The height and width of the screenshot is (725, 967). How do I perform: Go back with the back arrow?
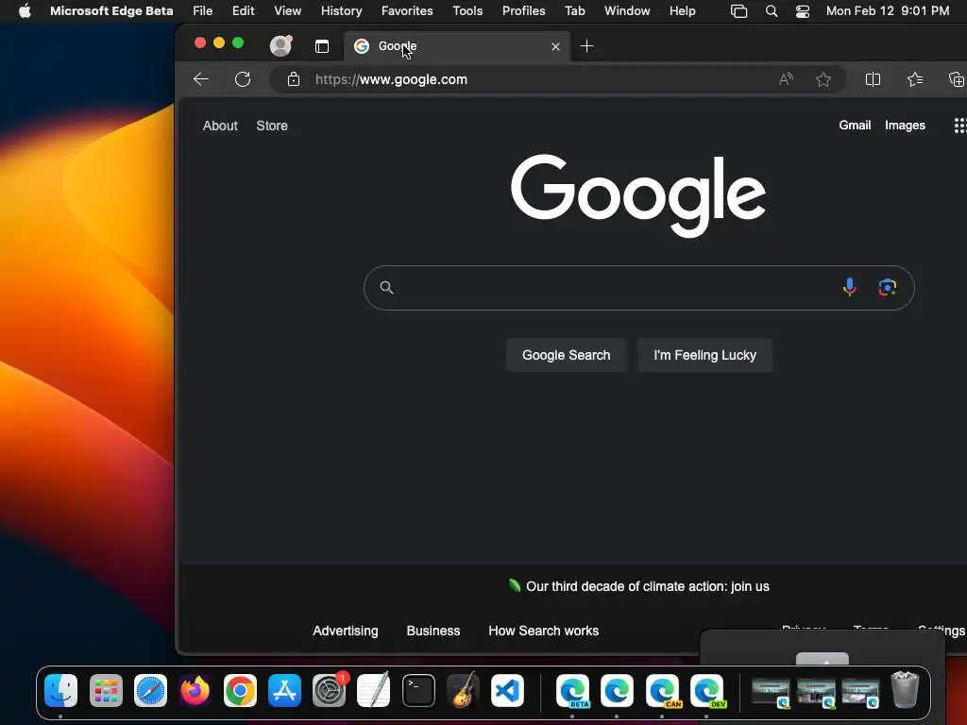[201, 79]
